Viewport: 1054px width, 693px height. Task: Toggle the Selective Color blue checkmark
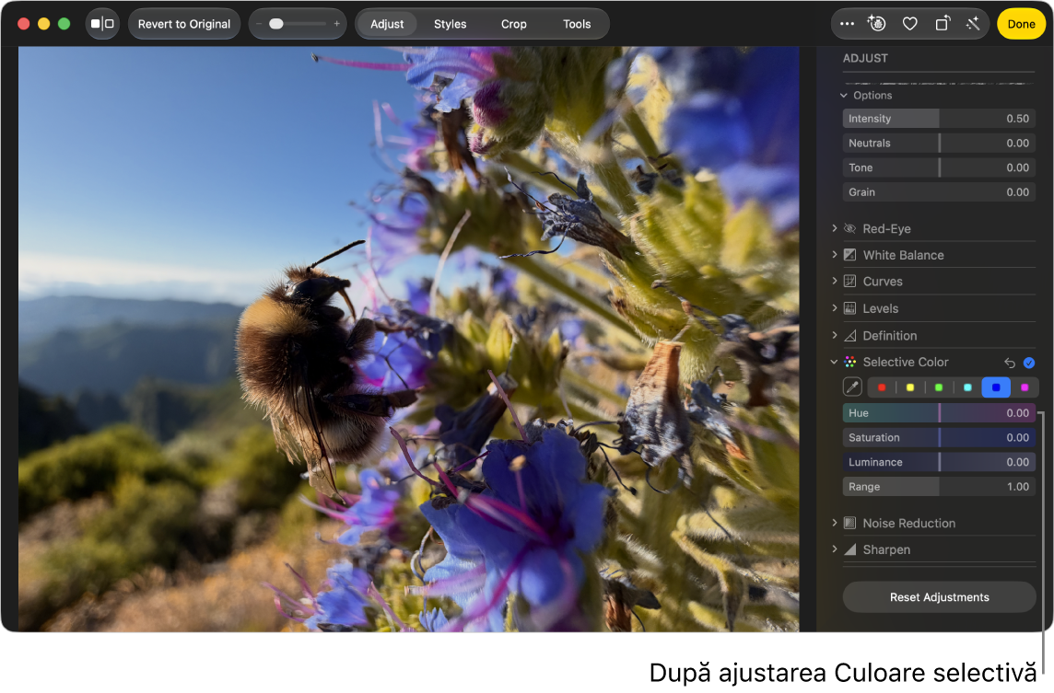(x=1028, y=363)
